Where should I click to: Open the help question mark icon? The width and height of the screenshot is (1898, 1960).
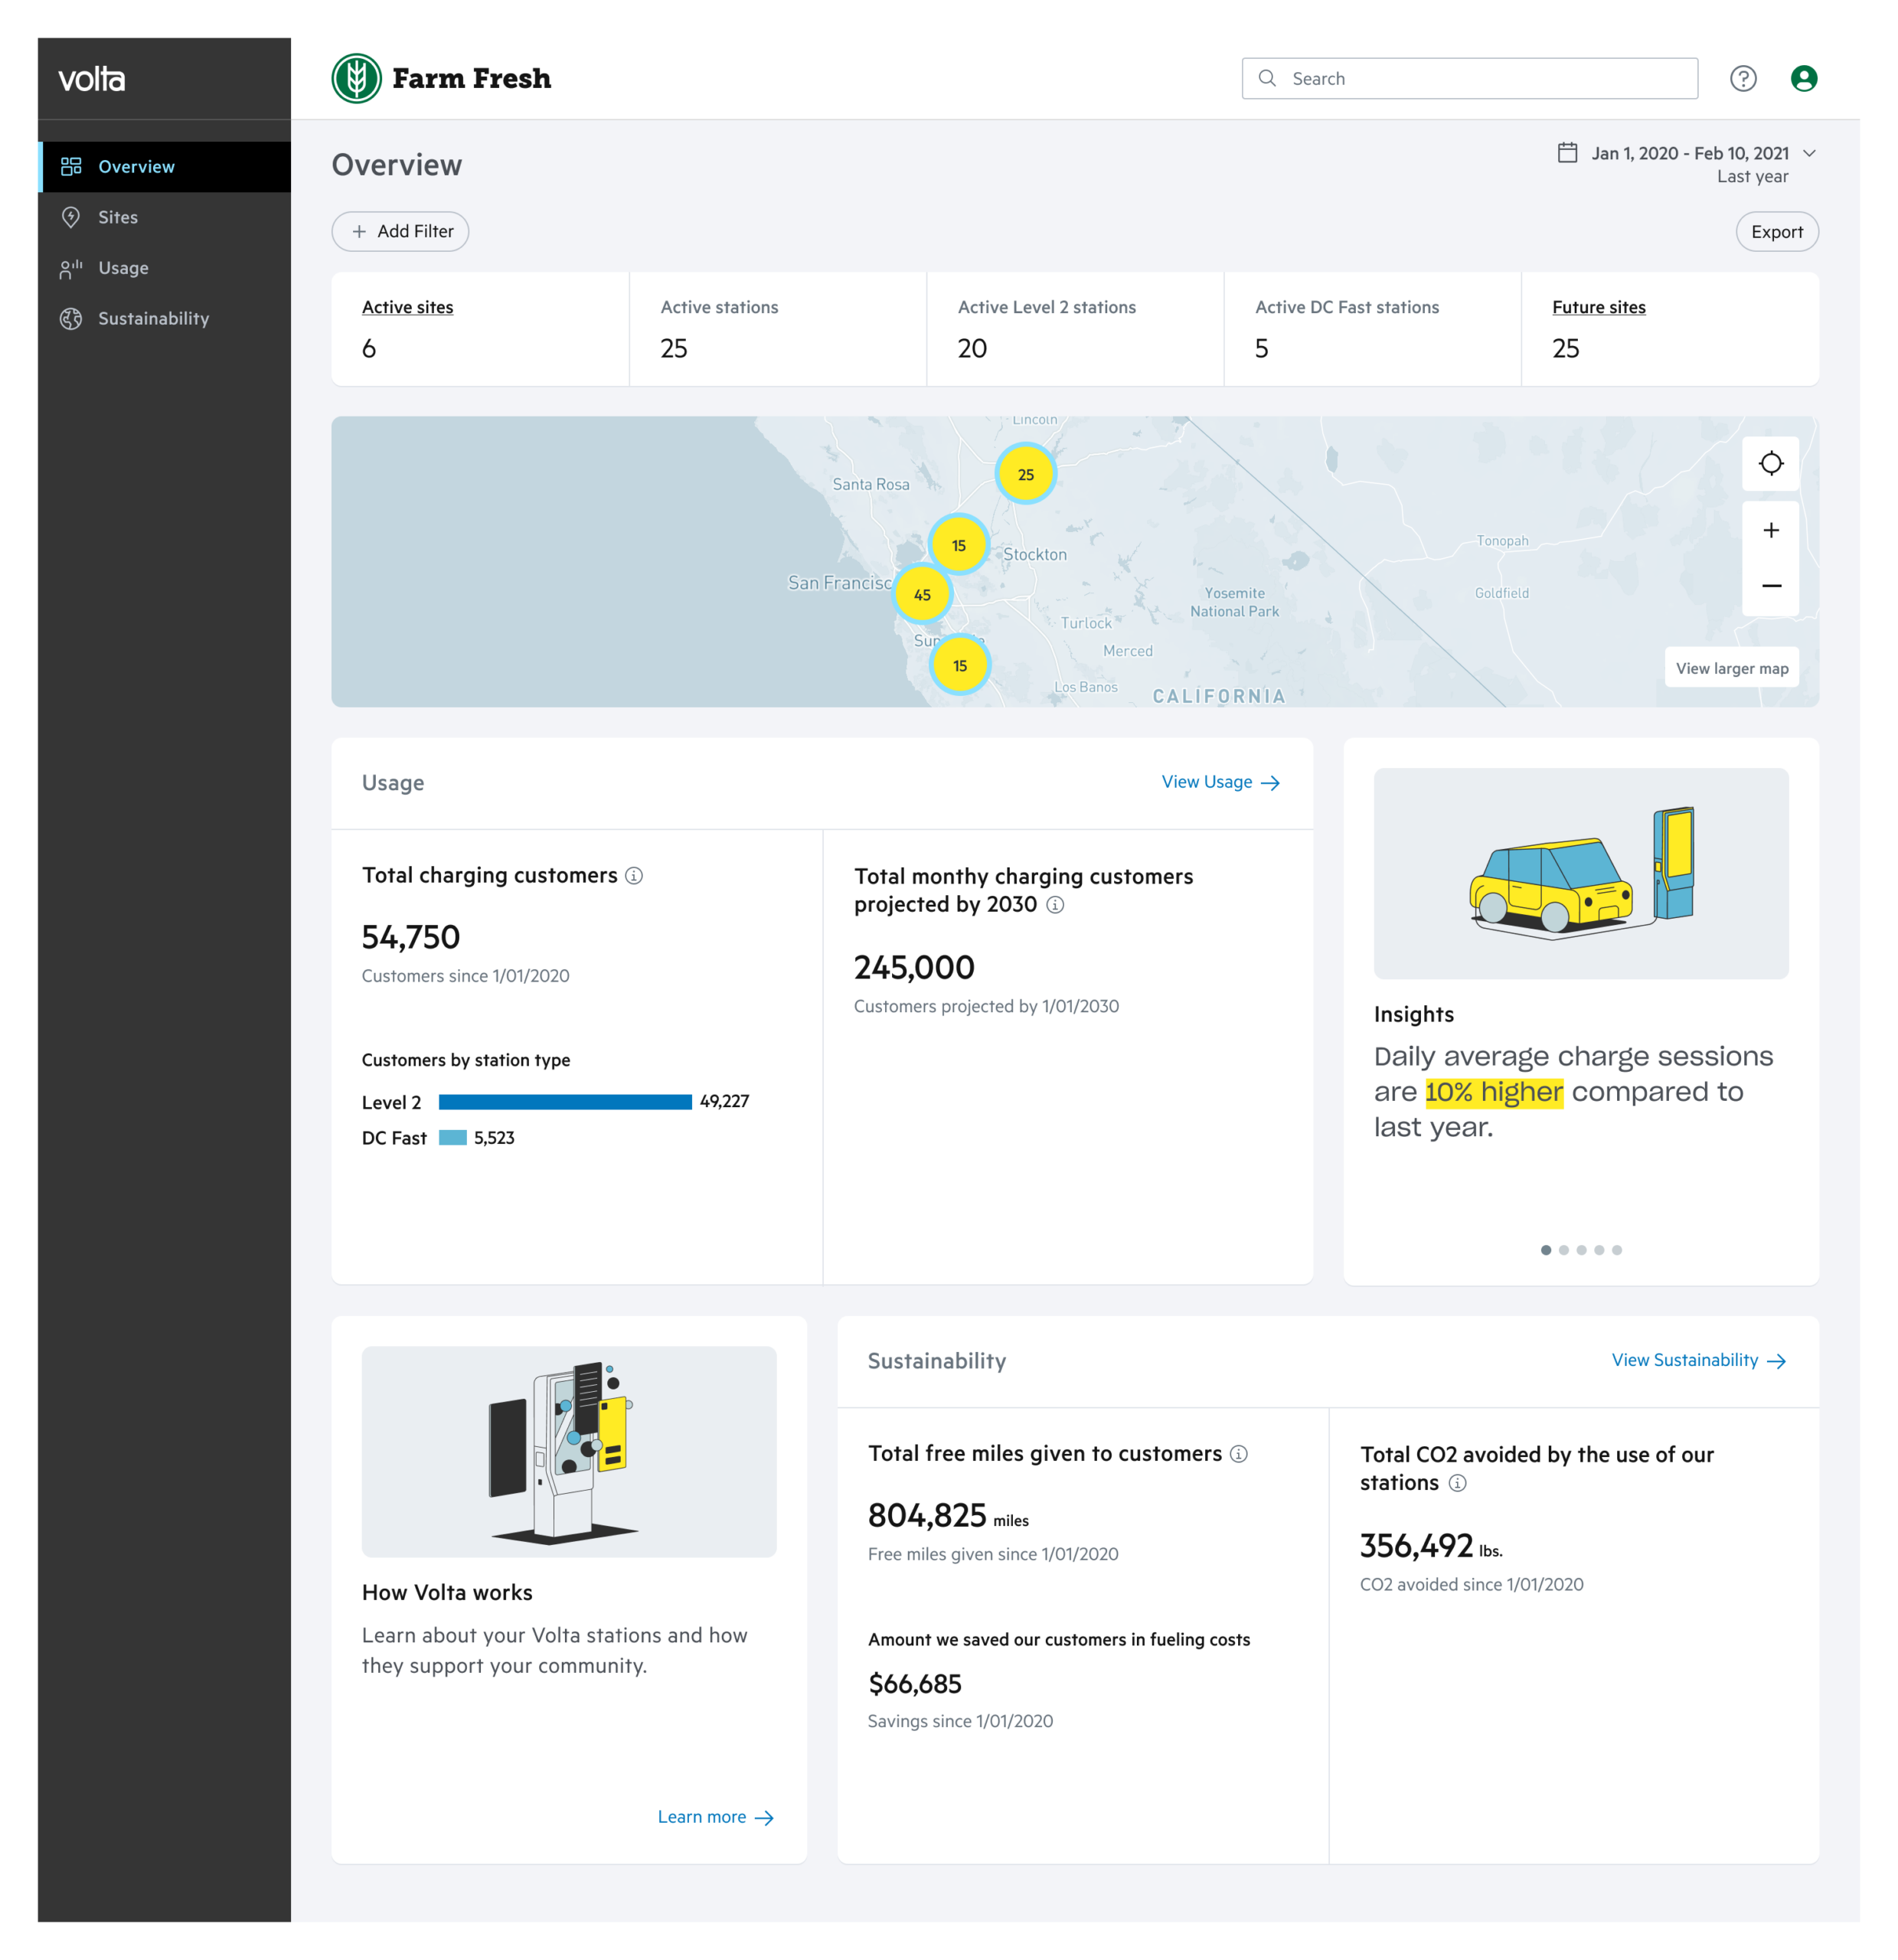point(1742,78)
